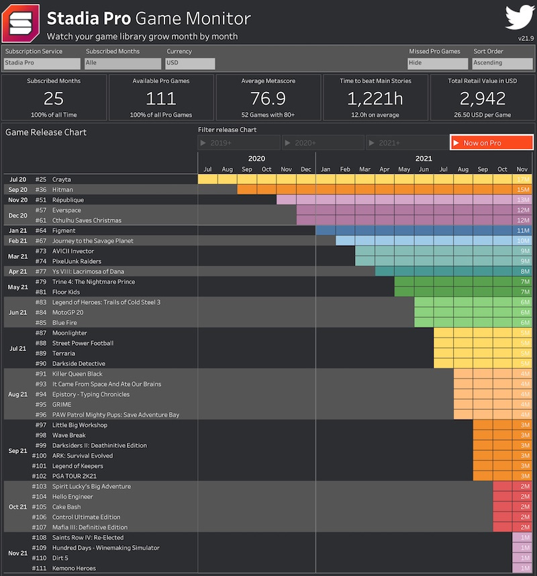Click the Now on Pro filter button
537x576 pixels.
tap(492, 142)
